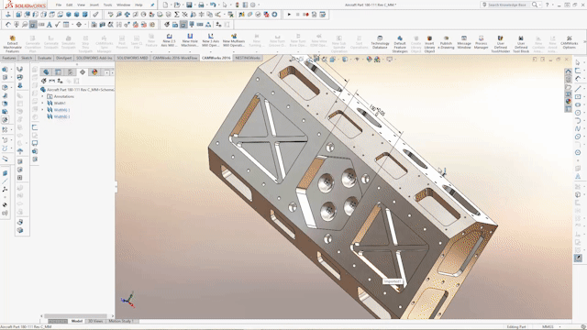This screenshot has height=330, width=587.
Task: Click New Multiaxis Mill Operation button
Action: tap(234, 41)
